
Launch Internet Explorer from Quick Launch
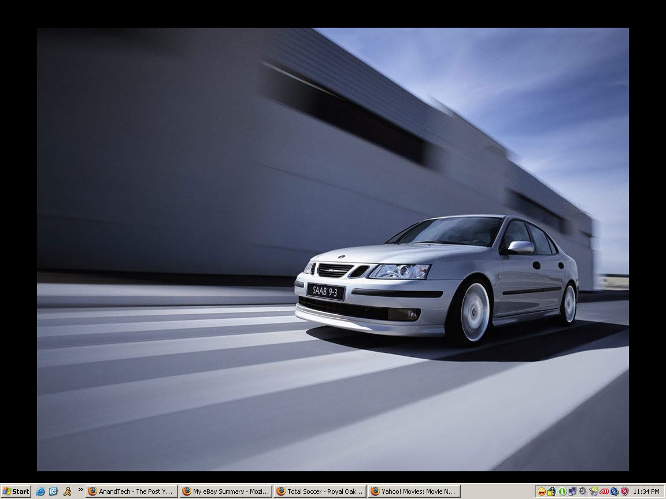(40, 491)
